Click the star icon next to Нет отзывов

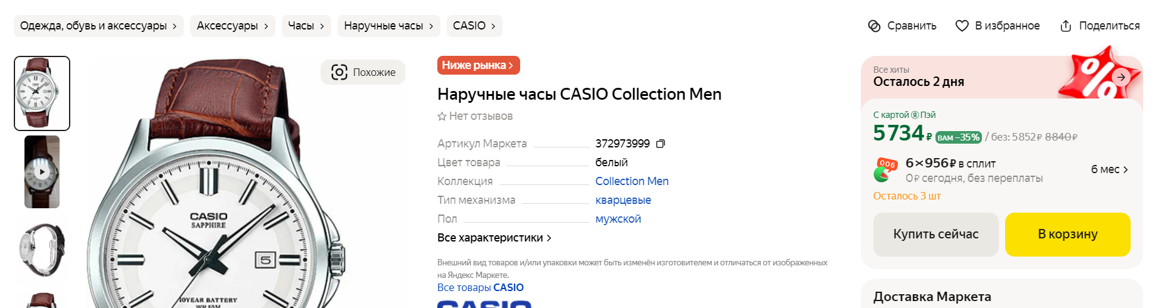coord(442,116)
